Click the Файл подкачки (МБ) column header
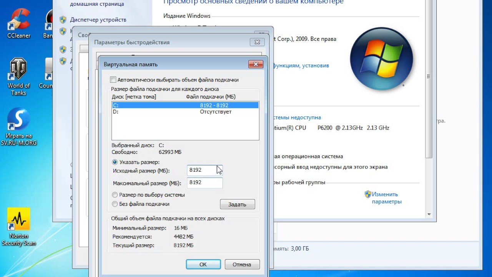 pyautogui.click(x=211, y=97)
